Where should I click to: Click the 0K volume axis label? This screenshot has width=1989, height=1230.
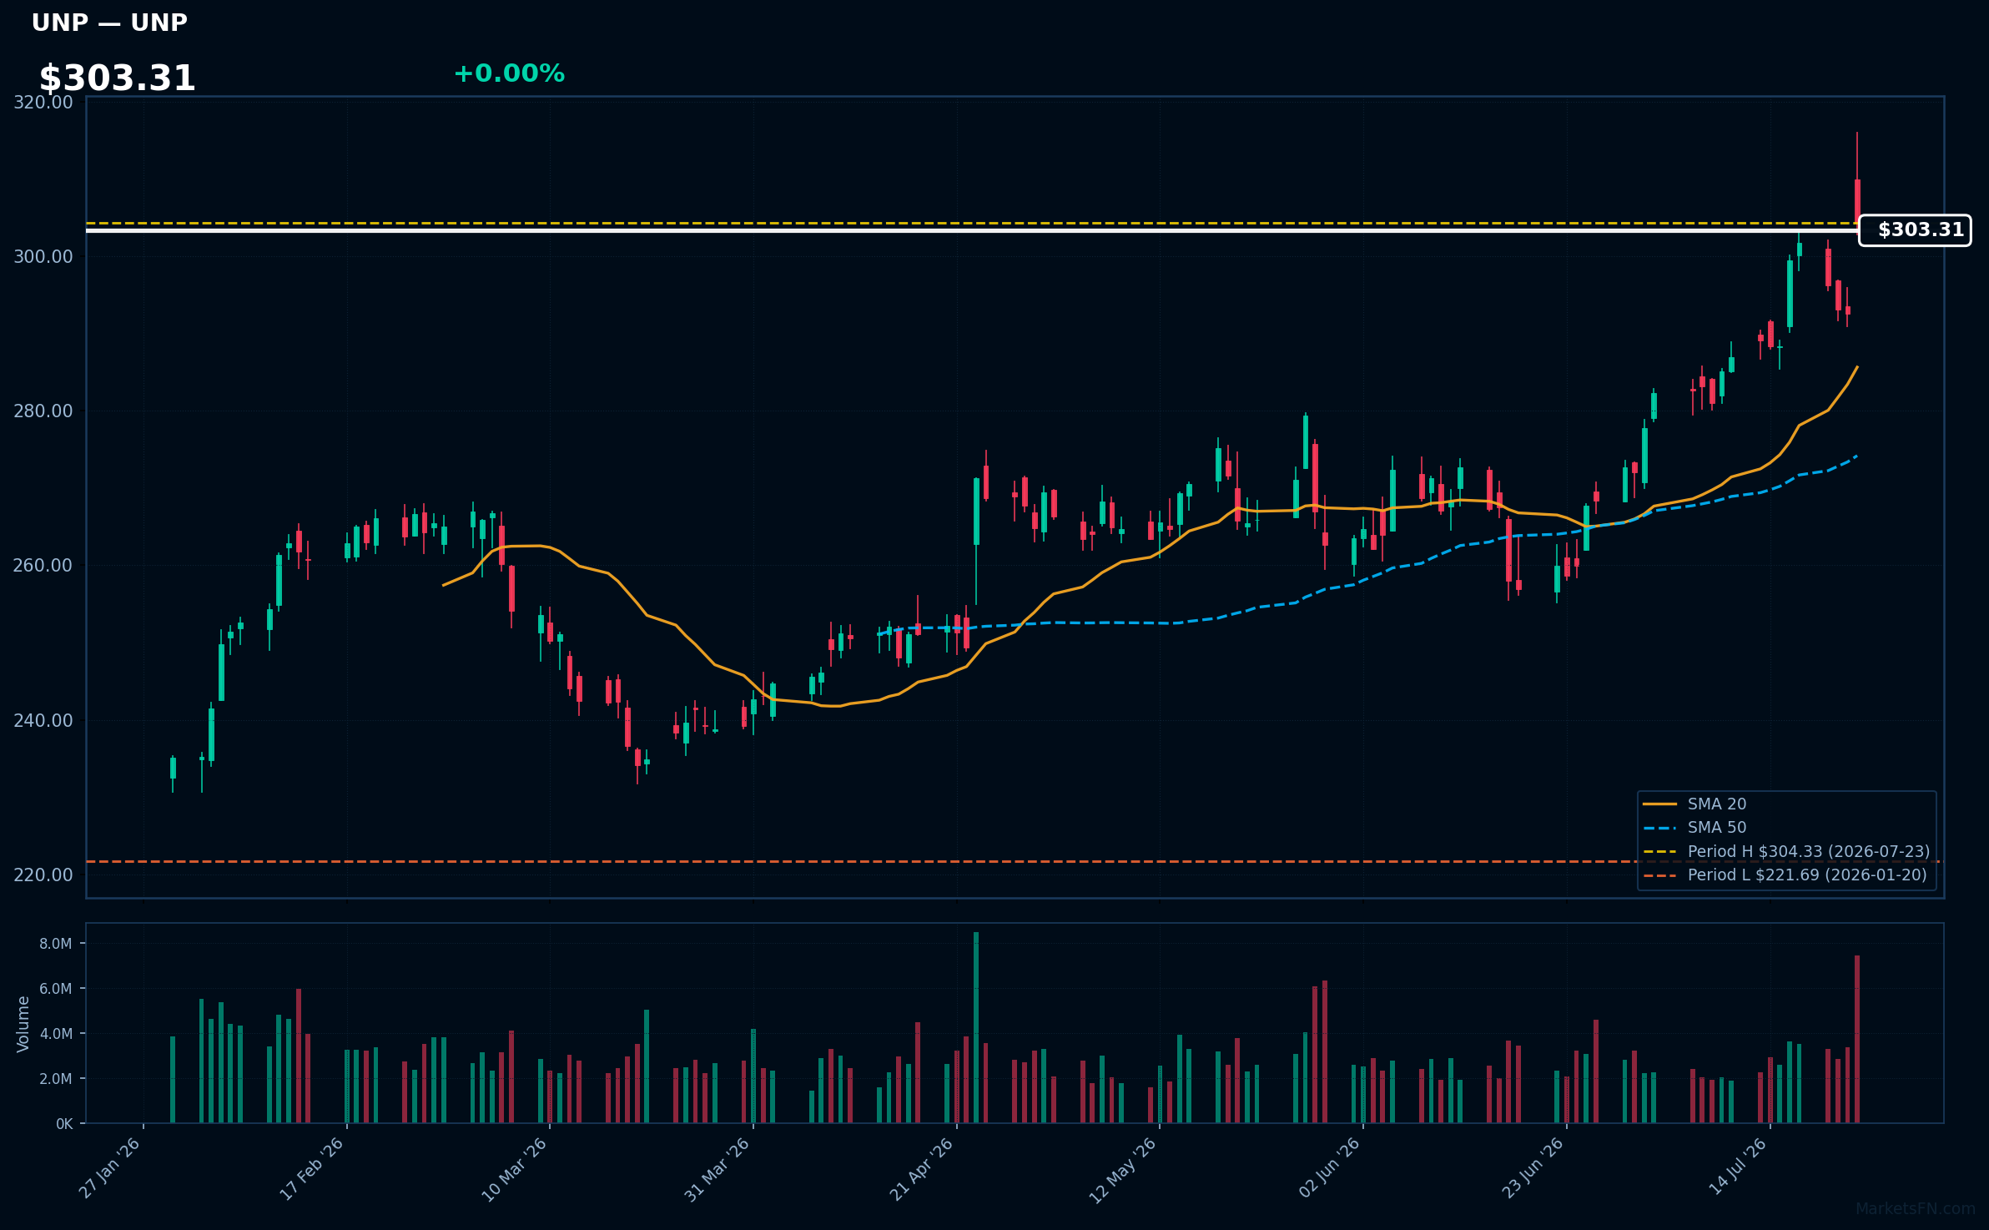point(64,1123)
